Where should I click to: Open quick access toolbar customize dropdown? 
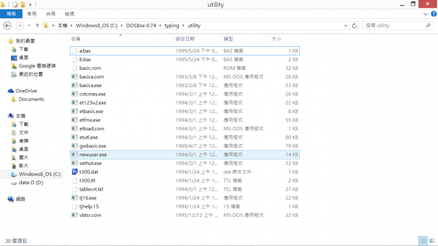tap(30, 4)
